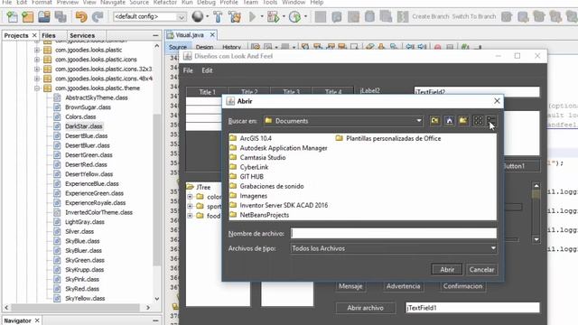Viewport: 578px width, 325px height.
Task: Click the Projects panel horizontal scrollbar
Action: [76, 307]
